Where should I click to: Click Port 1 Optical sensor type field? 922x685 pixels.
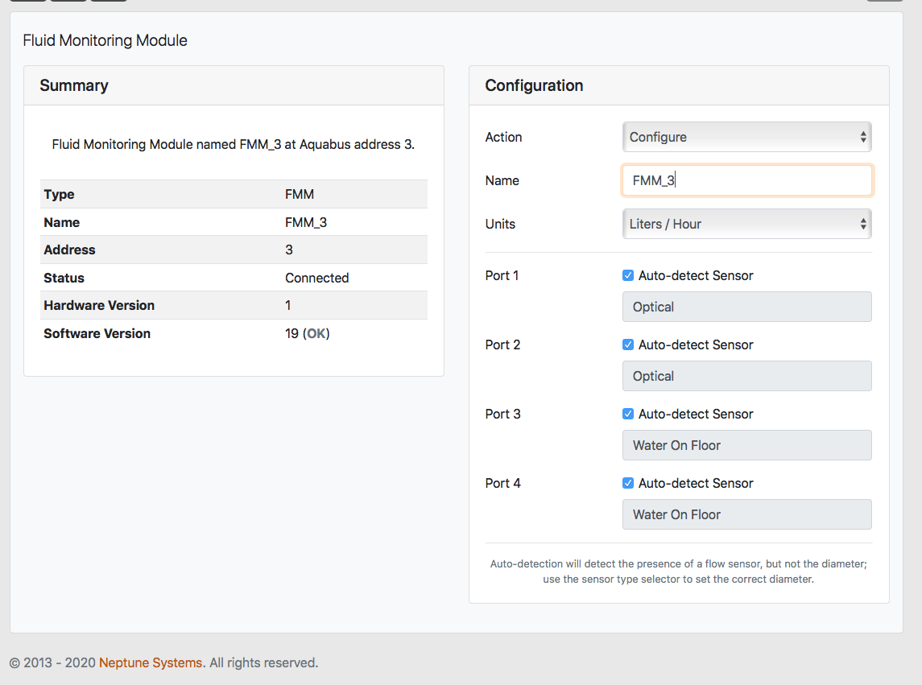point(746,307)
